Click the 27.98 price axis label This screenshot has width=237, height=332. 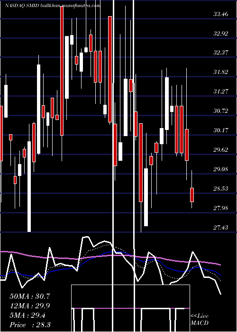221,208
